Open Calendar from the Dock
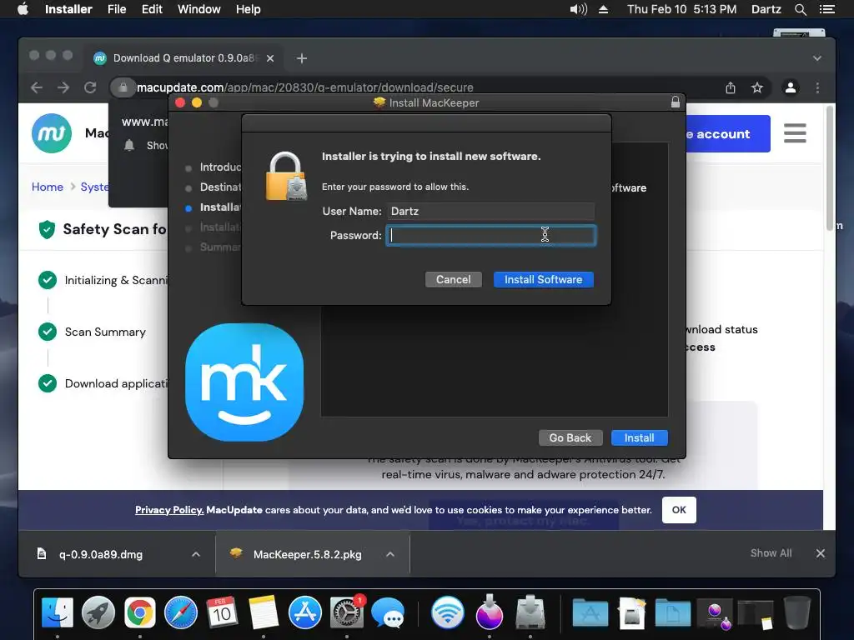This screenshot has width=854, height=640. pos(222,612)
